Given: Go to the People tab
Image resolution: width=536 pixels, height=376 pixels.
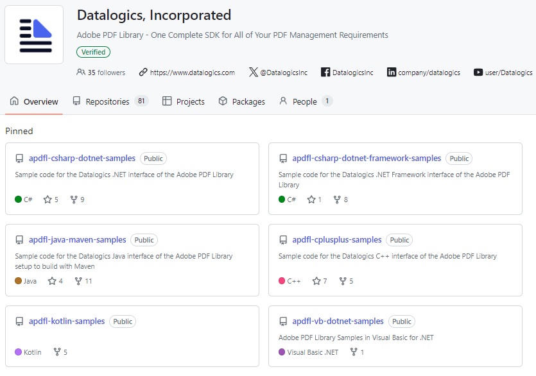Looking at the screenshot, I should click(x=304, y=101).
